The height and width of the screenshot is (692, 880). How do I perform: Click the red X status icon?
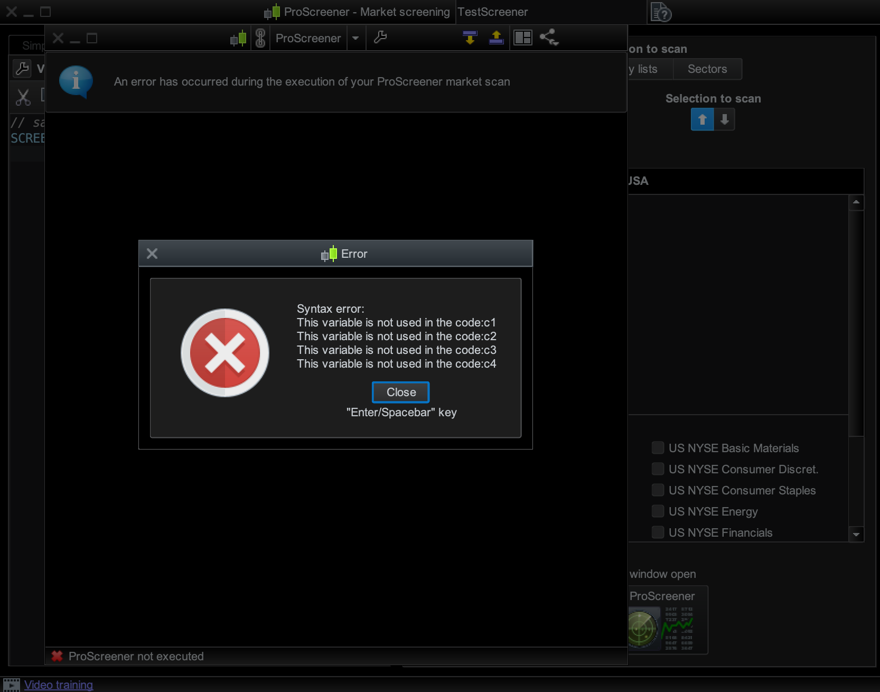coord(57,656)
